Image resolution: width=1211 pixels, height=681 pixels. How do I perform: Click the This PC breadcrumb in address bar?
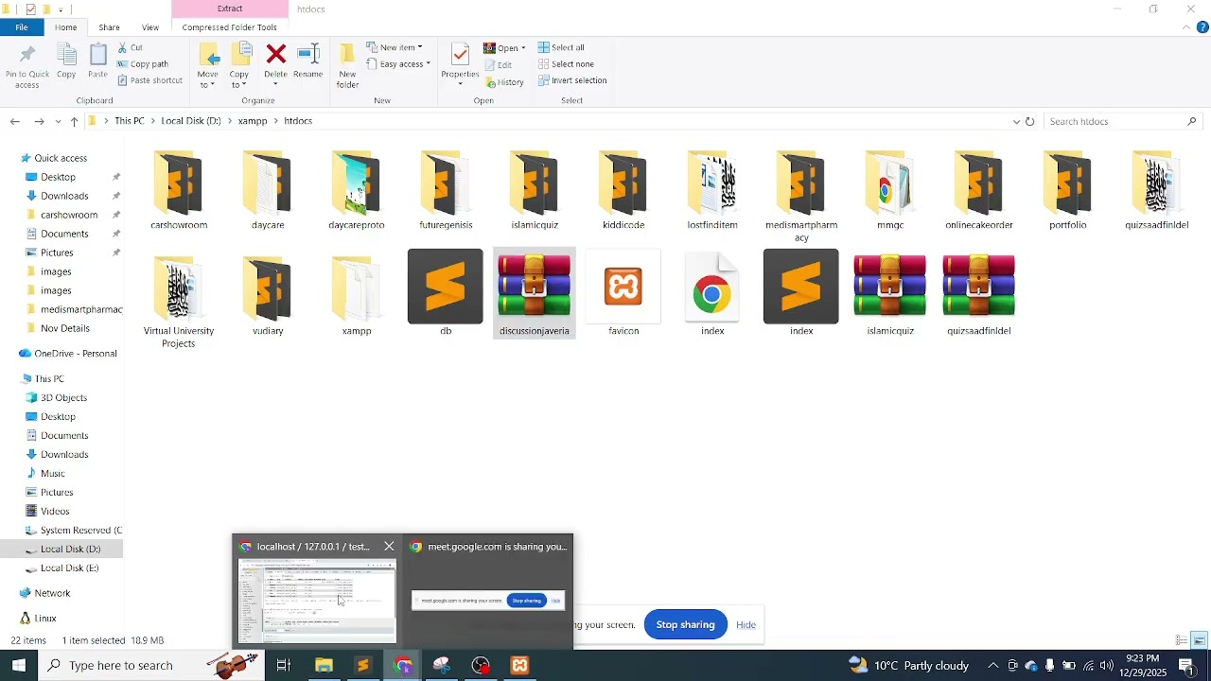click(x=130, y=121)
